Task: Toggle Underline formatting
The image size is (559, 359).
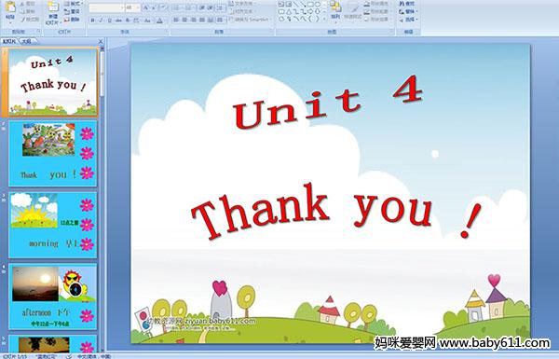Action: tap(109, 21)
